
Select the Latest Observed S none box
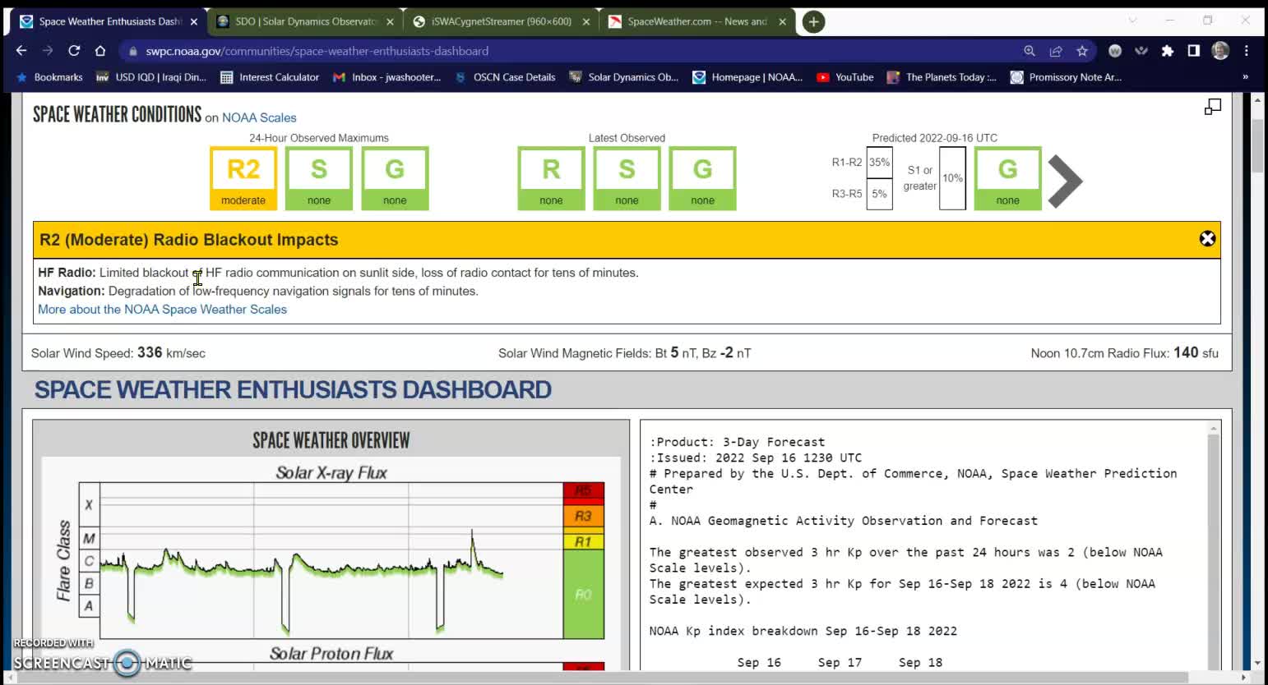point(627,178)
